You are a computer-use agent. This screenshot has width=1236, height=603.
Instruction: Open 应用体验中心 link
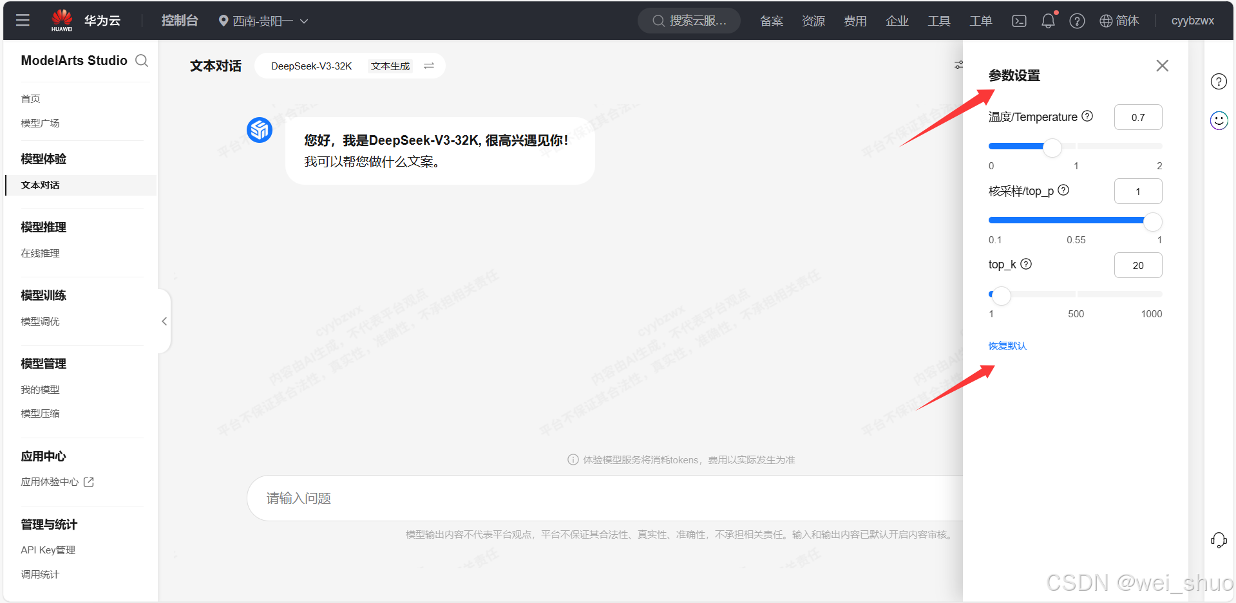(x=50, y=482)
